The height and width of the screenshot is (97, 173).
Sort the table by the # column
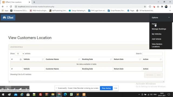point(16,59)
